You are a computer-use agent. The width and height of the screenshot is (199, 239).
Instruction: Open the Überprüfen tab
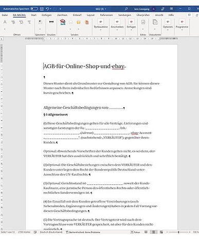(143, 15)
